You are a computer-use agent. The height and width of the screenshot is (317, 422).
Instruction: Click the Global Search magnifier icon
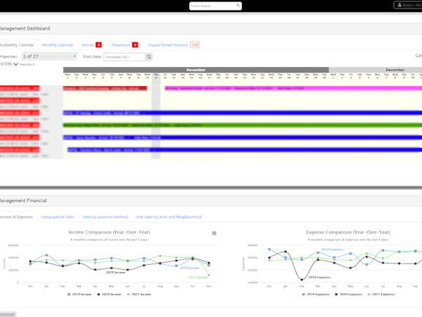coord(238,6)
